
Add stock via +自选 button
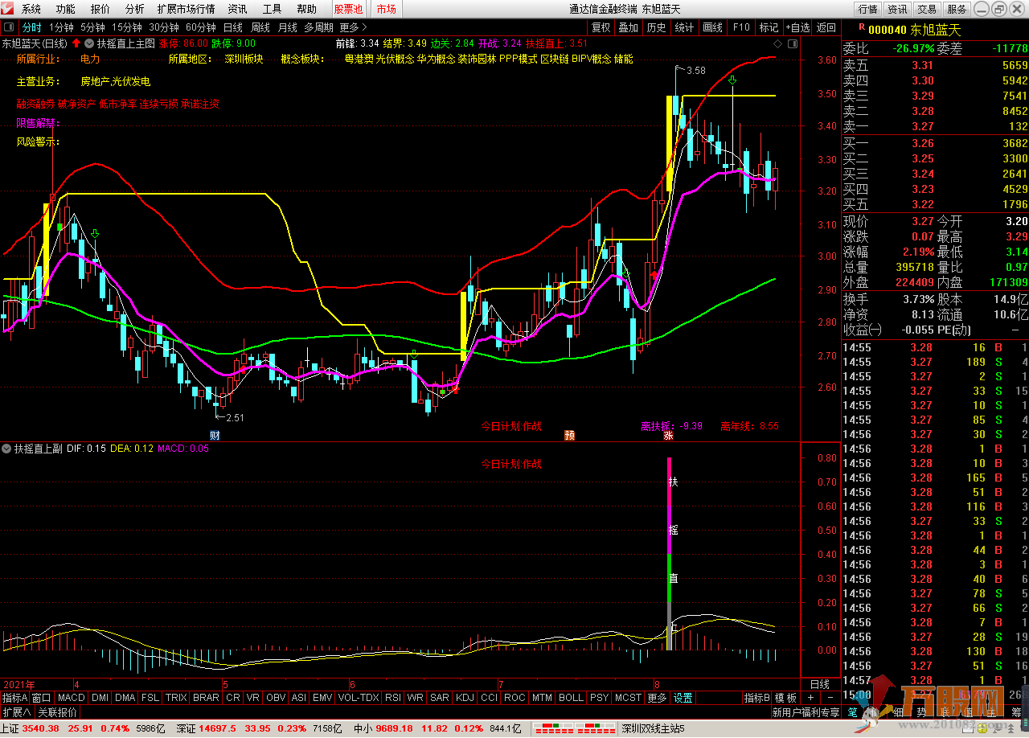click(797, 27)
